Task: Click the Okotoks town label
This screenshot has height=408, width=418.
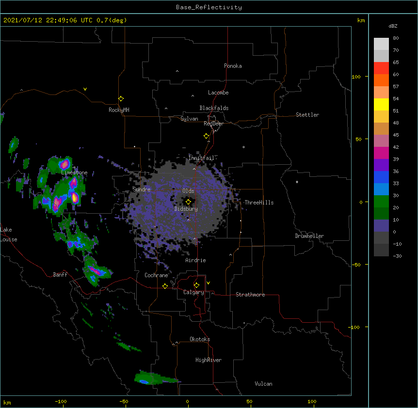Action: coord(200,339)
